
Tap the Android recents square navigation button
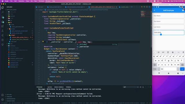pos(178,73)
